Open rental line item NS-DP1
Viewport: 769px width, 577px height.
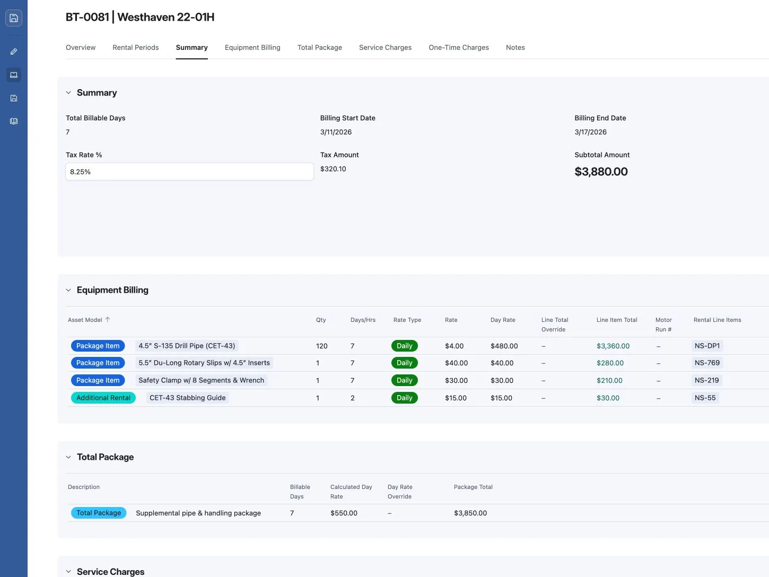[707, 346]
